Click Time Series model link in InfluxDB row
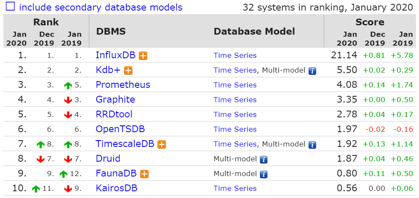 point(235,55)
